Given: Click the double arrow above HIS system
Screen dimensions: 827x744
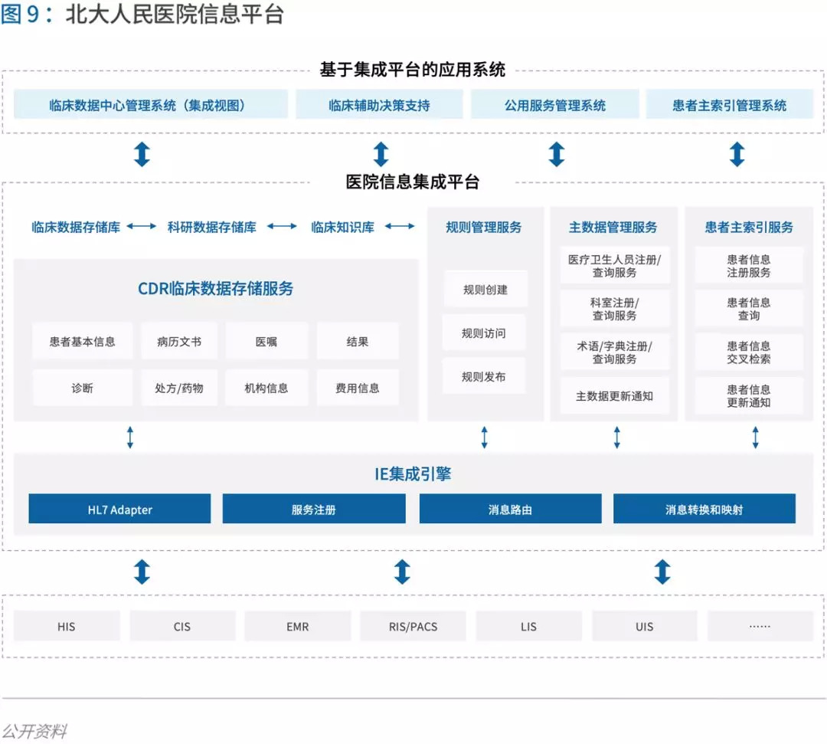Looking at the screenshot, I should pyautogui.click(x=142, y=572).
